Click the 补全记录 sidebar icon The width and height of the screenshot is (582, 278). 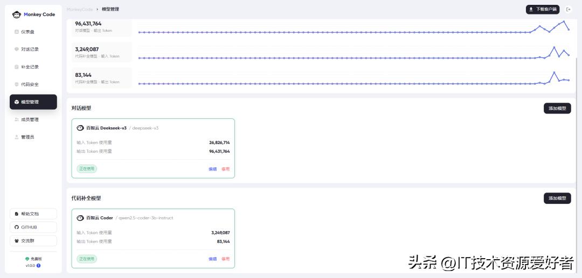click(x=16, y=67)
